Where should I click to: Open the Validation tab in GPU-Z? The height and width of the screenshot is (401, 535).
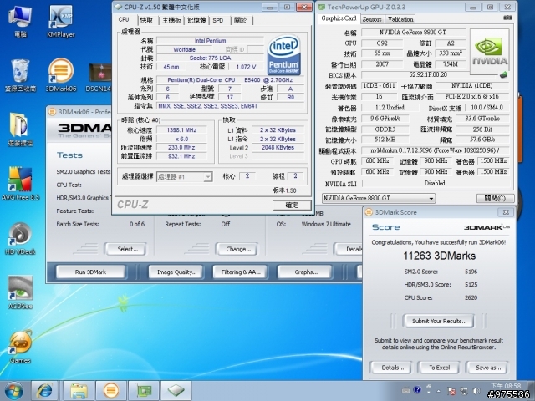[x=400, y=18]
